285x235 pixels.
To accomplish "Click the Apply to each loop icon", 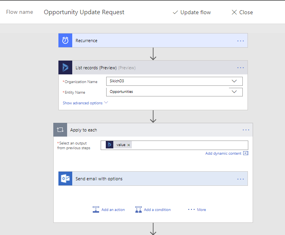I will coord(60,130).
